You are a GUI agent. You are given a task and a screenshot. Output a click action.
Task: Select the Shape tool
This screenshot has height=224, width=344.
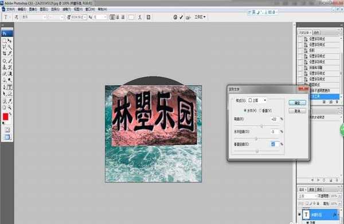click(10, 94)
